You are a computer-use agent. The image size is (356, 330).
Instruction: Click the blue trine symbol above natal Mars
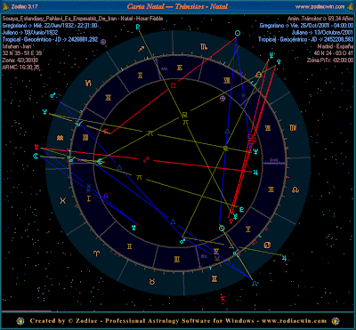tap(173, 221)
